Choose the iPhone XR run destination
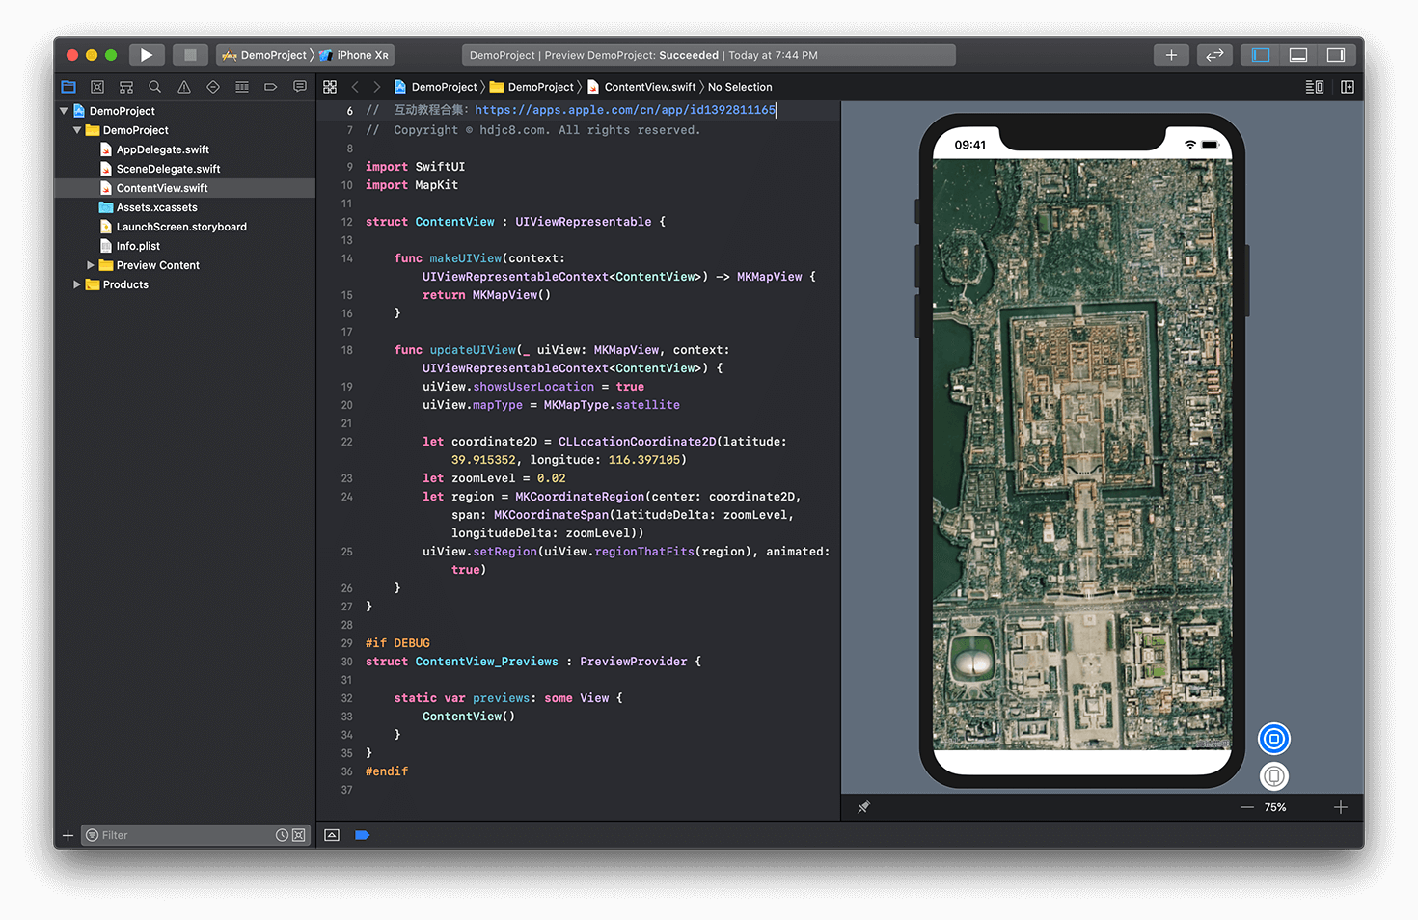 pos(355,55)
